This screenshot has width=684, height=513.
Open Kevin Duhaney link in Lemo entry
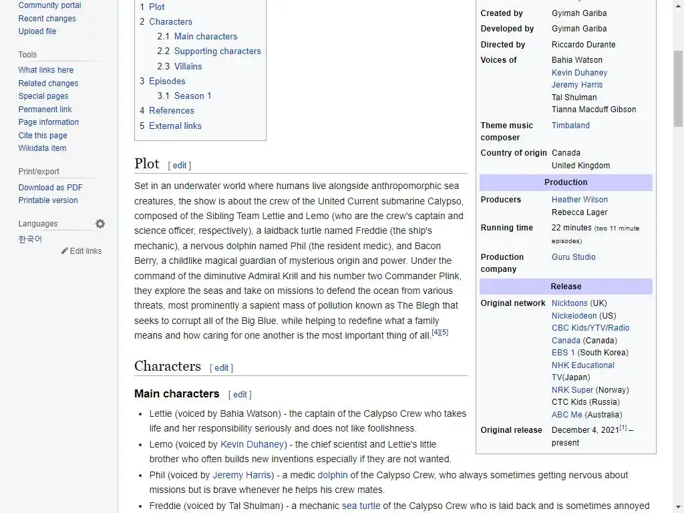pos(252,444)
